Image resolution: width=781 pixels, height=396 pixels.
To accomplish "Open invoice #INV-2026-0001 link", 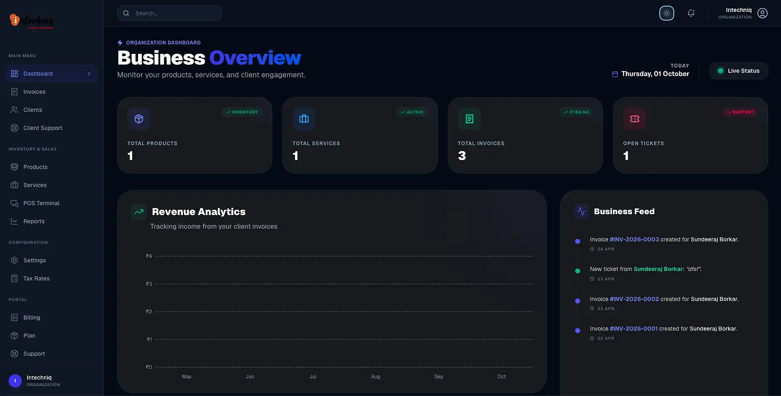I will pyautogui.click(x=634, y=329).
